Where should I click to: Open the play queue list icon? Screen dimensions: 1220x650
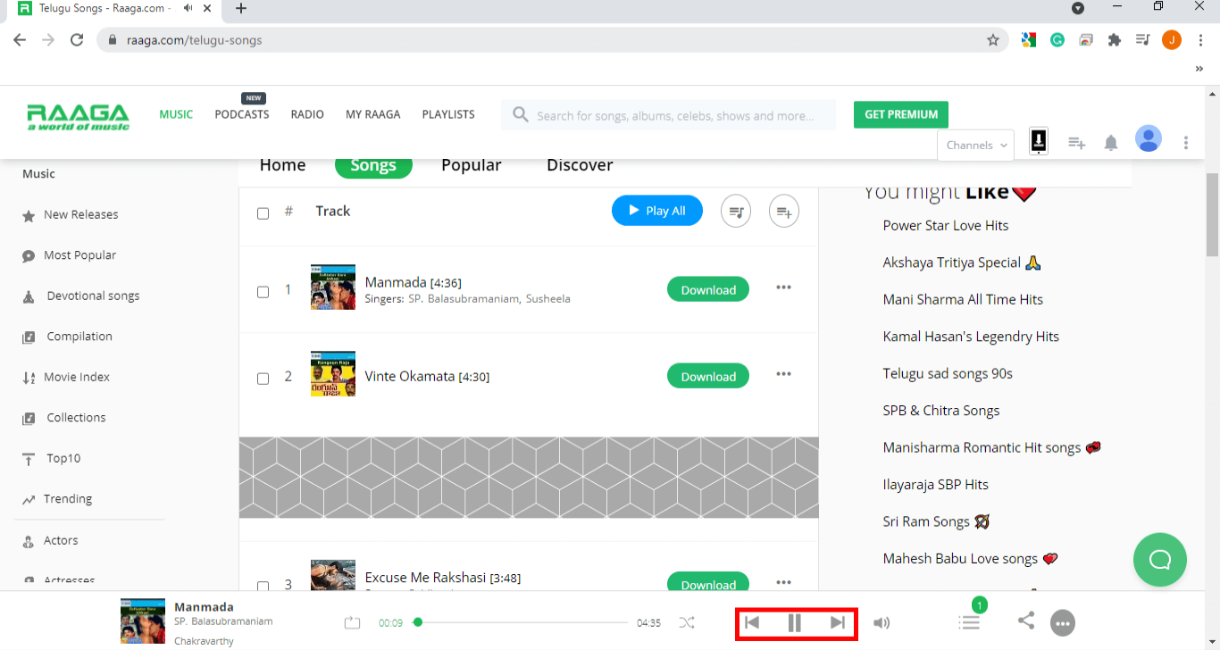point(969,622)
